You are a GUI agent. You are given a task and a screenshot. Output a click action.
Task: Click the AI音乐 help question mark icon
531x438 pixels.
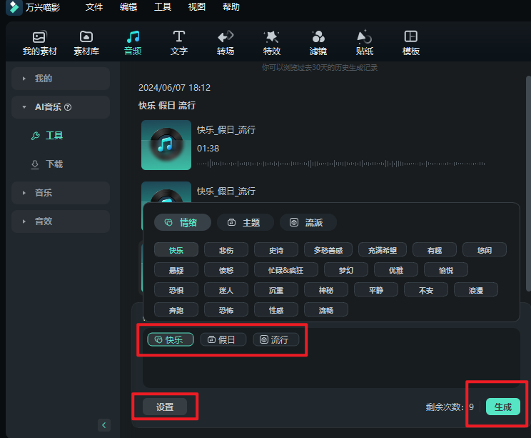68,107
